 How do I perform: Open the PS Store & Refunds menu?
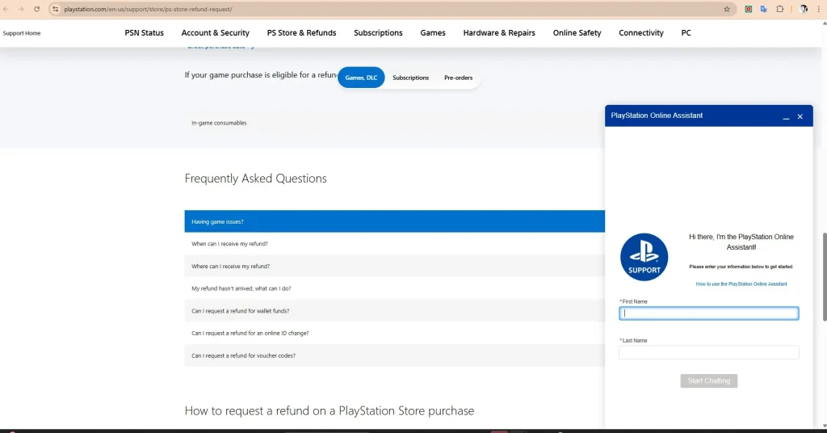pos(302,32)
